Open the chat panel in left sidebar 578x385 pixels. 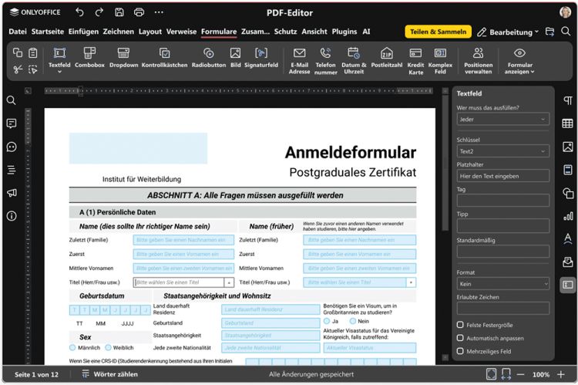point(12,147)
